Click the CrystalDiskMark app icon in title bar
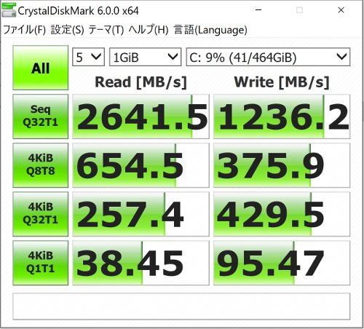 click(9, 10)
